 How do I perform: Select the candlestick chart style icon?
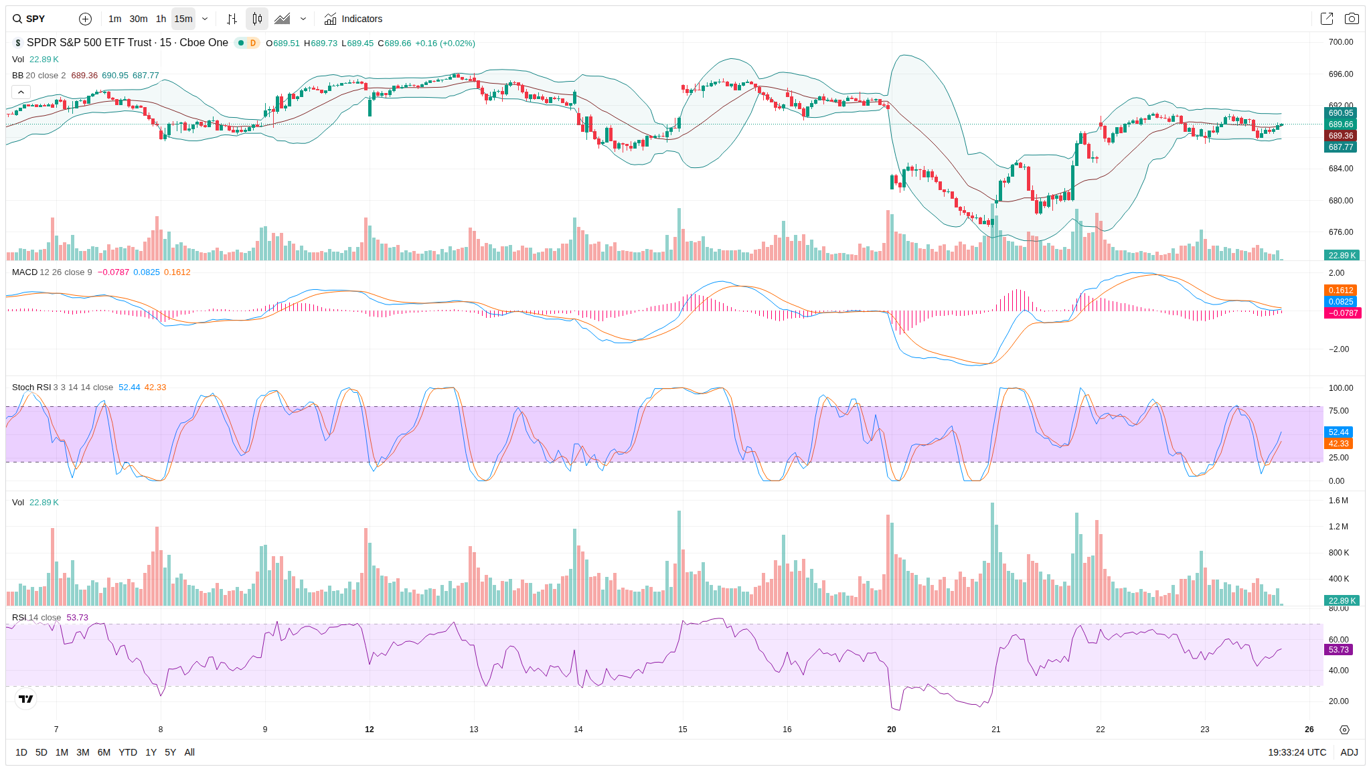pos(257,19)
